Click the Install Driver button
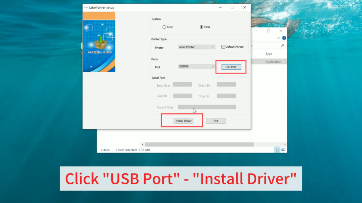362x203 pixels. click(183, 121)
